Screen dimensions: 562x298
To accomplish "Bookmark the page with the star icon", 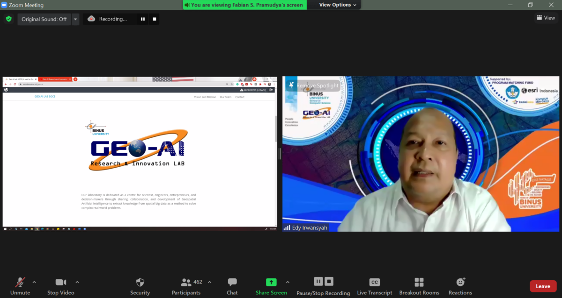I will pyautogui.click(x=231, y=84).
